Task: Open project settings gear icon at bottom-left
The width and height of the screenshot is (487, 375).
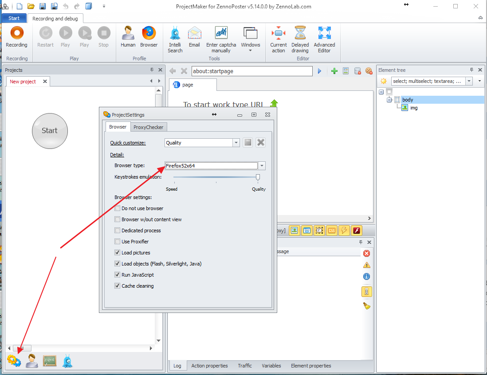Action: pyautogui.click(x=14, y=361)
